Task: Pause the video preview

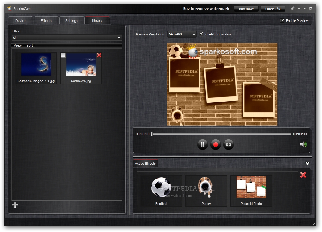Action: pyautogui.click(x=202, y=144)
